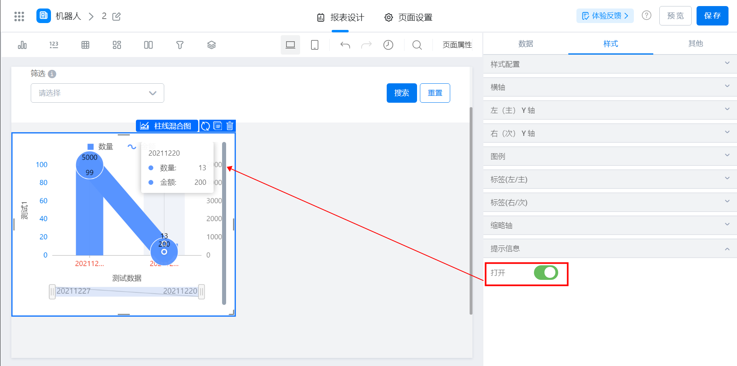Collapse the 提示信息 section
The image size is (737, 366).
click(610, 248)
